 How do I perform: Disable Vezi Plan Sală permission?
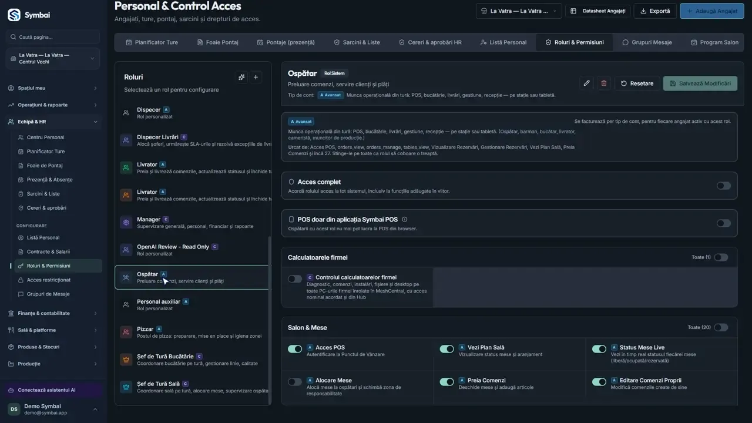click(446, 349)
